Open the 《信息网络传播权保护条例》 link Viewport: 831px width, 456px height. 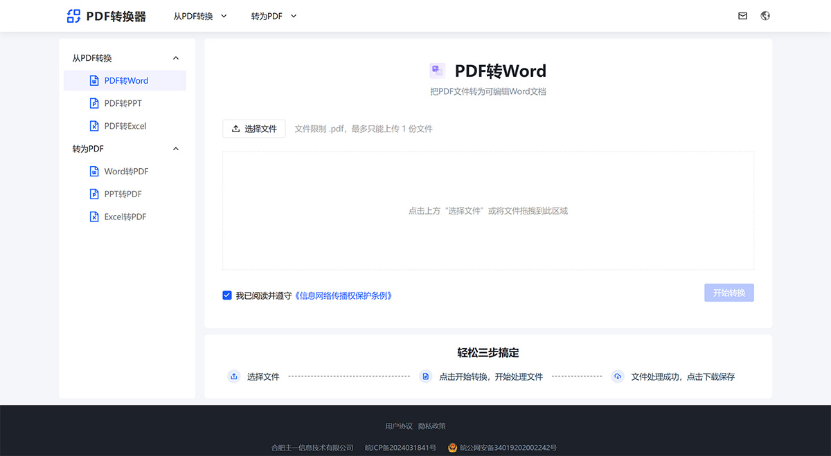(344, 295)
